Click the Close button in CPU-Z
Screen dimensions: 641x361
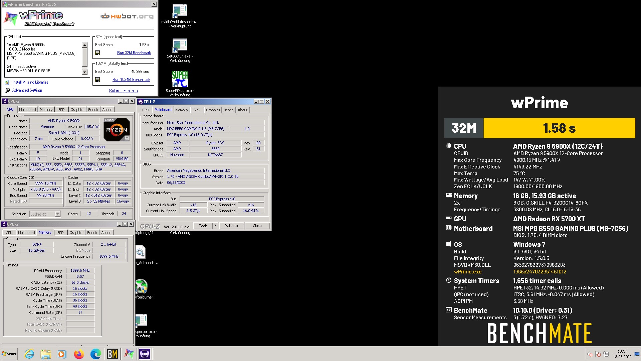(257, 226)
